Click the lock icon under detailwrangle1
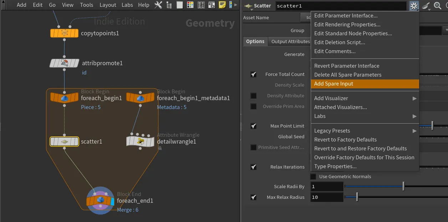This screenshot has height=222, width=448. click(x=160, y=148)
